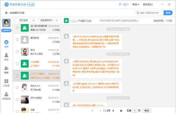This screenshot has height=113, width=176.
Task: Switch to the 公众号 category
Action: click(6, 83)
